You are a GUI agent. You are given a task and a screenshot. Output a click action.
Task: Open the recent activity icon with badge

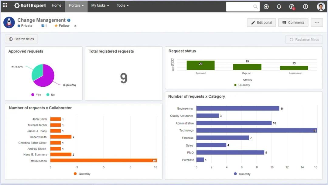pyautogui.click(x=292, y=6)
